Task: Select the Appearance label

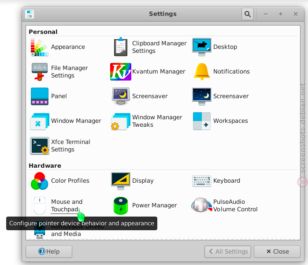Action: [x=68, y=47]
